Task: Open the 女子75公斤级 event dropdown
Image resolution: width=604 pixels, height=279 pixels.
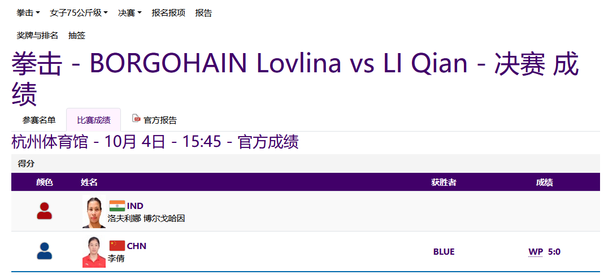Action: 79,13
